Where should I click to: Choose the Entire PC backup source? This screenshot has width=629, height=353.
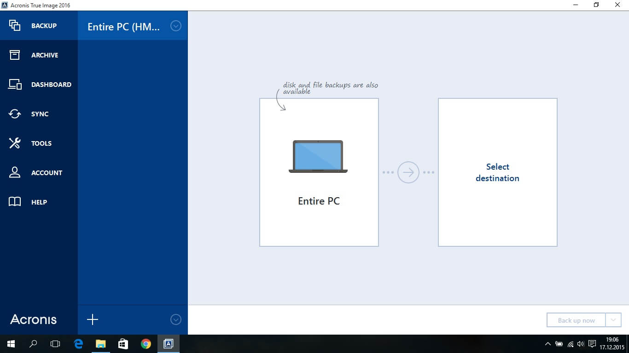click(x=319, y=172)
